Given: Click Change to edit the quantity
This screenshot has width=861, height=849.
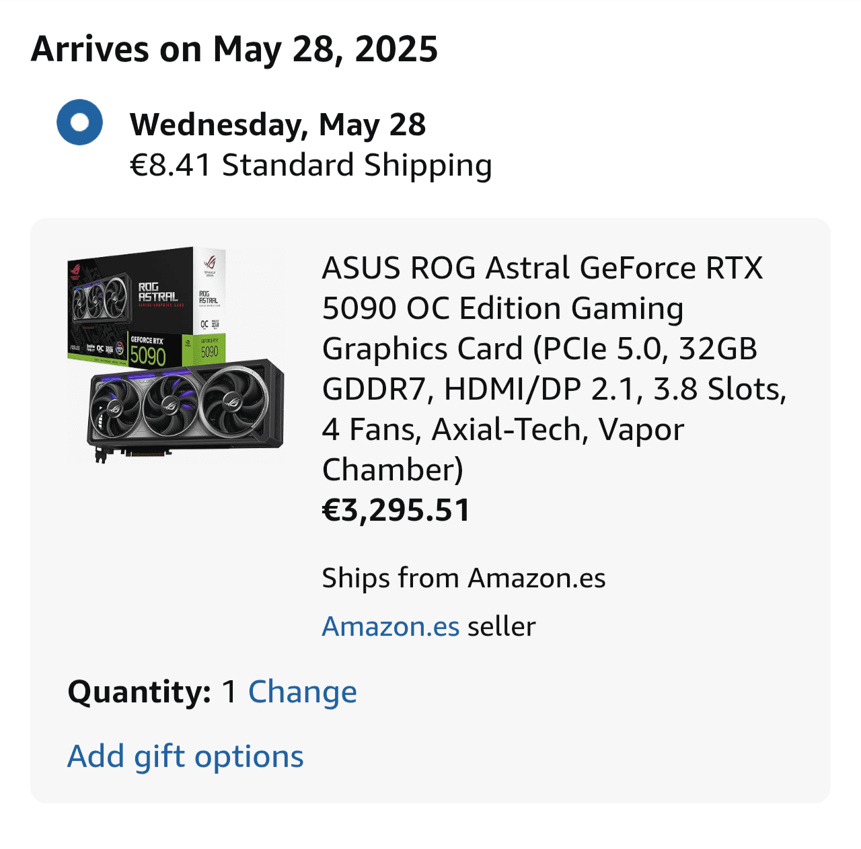Looking at the screenshot, I should (x=303, y=692).
